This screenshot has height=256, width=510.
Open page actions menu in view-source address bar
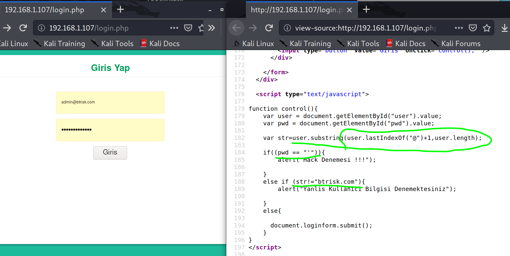(x=459, y=28)
